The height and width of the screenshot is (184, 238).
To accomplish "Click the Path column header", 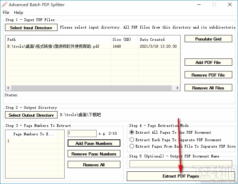I will (x=58, y=39).
